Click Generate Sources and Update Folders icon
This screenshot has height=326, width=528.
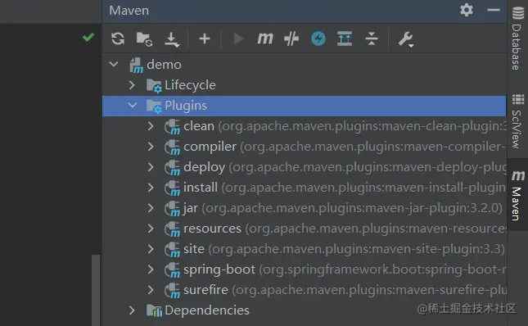coord(144,39)
